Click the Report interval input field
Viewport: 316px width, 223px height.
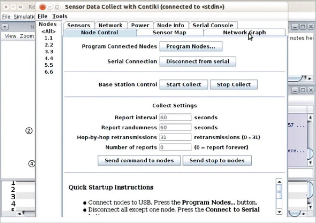[x=175, y=117]
